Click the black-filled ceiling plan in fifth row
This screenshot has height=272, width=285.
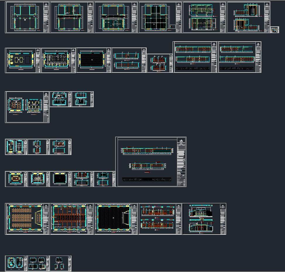click(61, 179)
